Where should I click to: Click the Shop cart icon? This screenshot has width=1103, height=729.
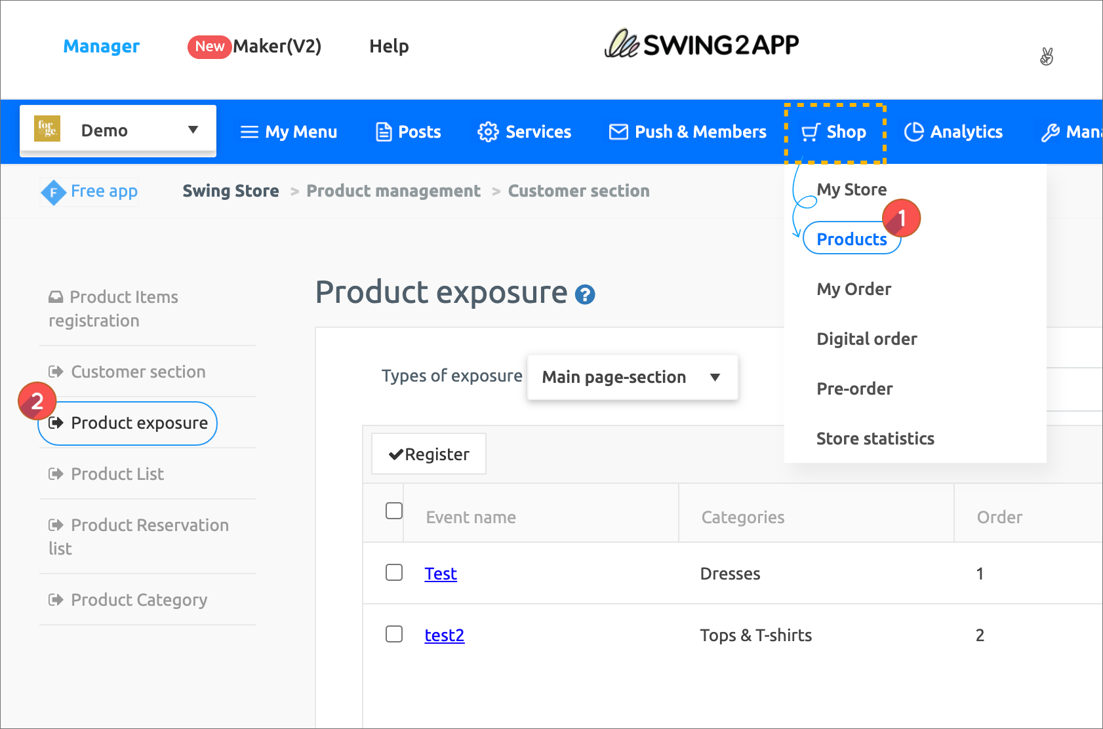click(x=811, y=132)
